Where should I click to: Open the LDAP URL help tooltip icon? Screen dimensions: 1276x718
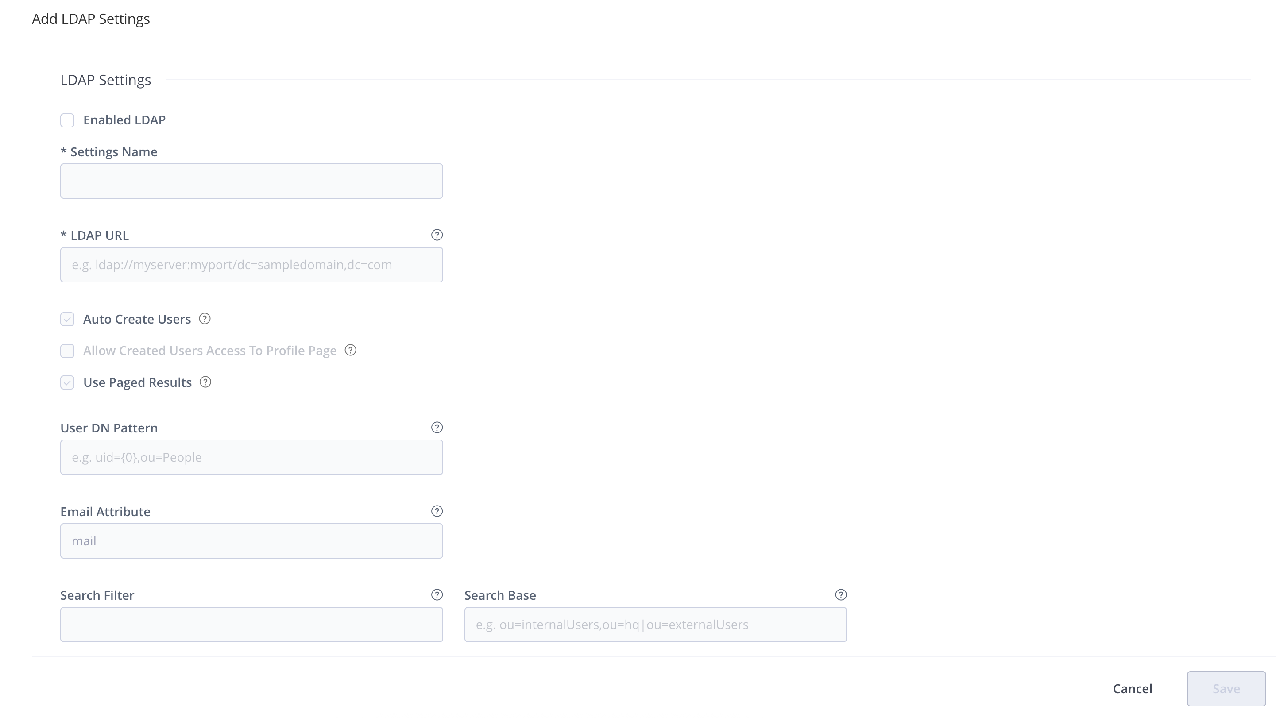(437, 235)
